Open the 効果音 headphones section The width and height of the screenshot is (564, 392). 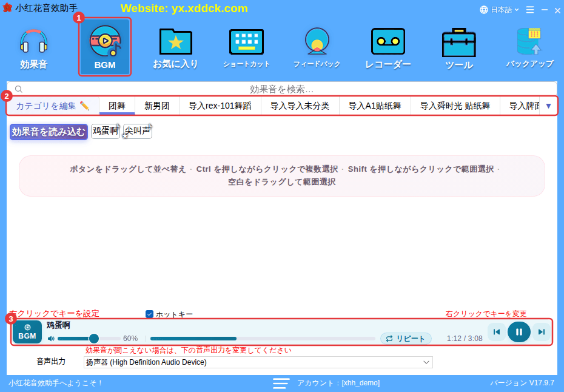pyautogui.click(x=33, y=49)
